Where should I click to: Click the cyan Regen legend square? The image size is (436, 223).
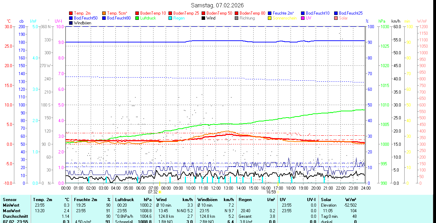170,18
